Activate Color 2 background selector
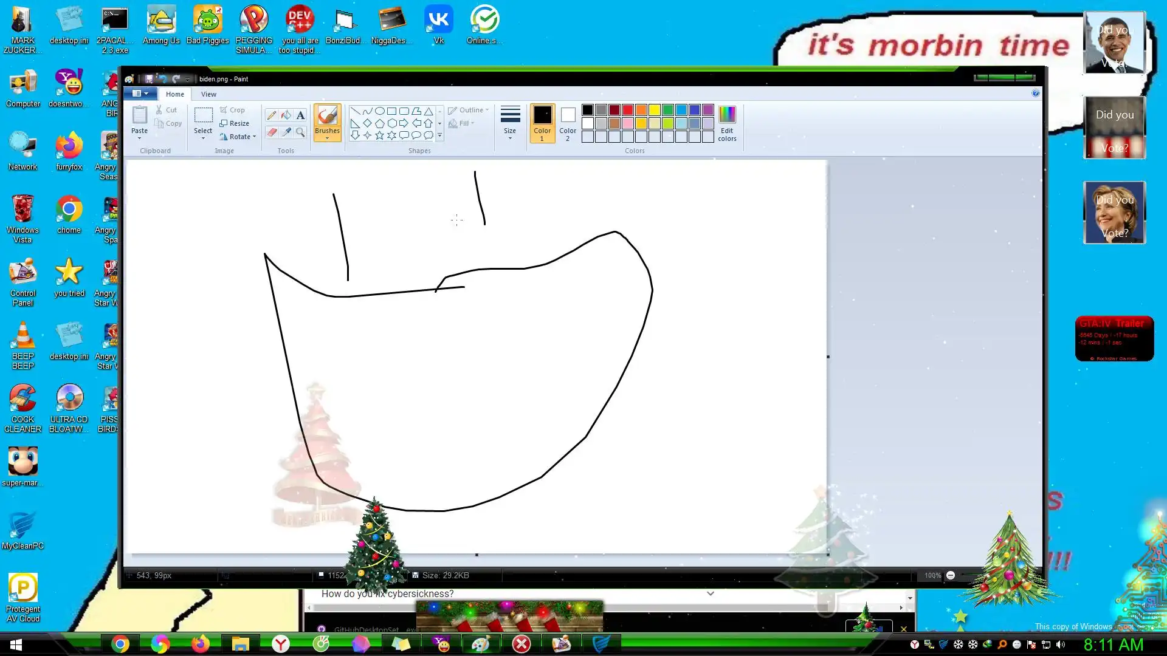This screenshot has height=656, width=1167. point(568,123)
